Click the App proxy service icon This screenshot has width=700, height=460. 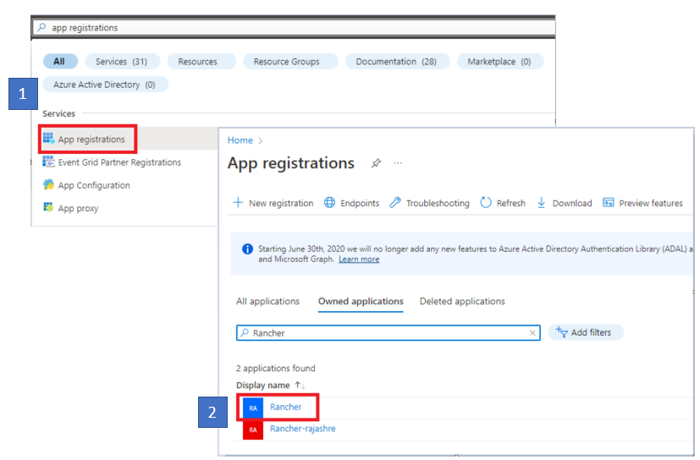(x=48, y=208)
